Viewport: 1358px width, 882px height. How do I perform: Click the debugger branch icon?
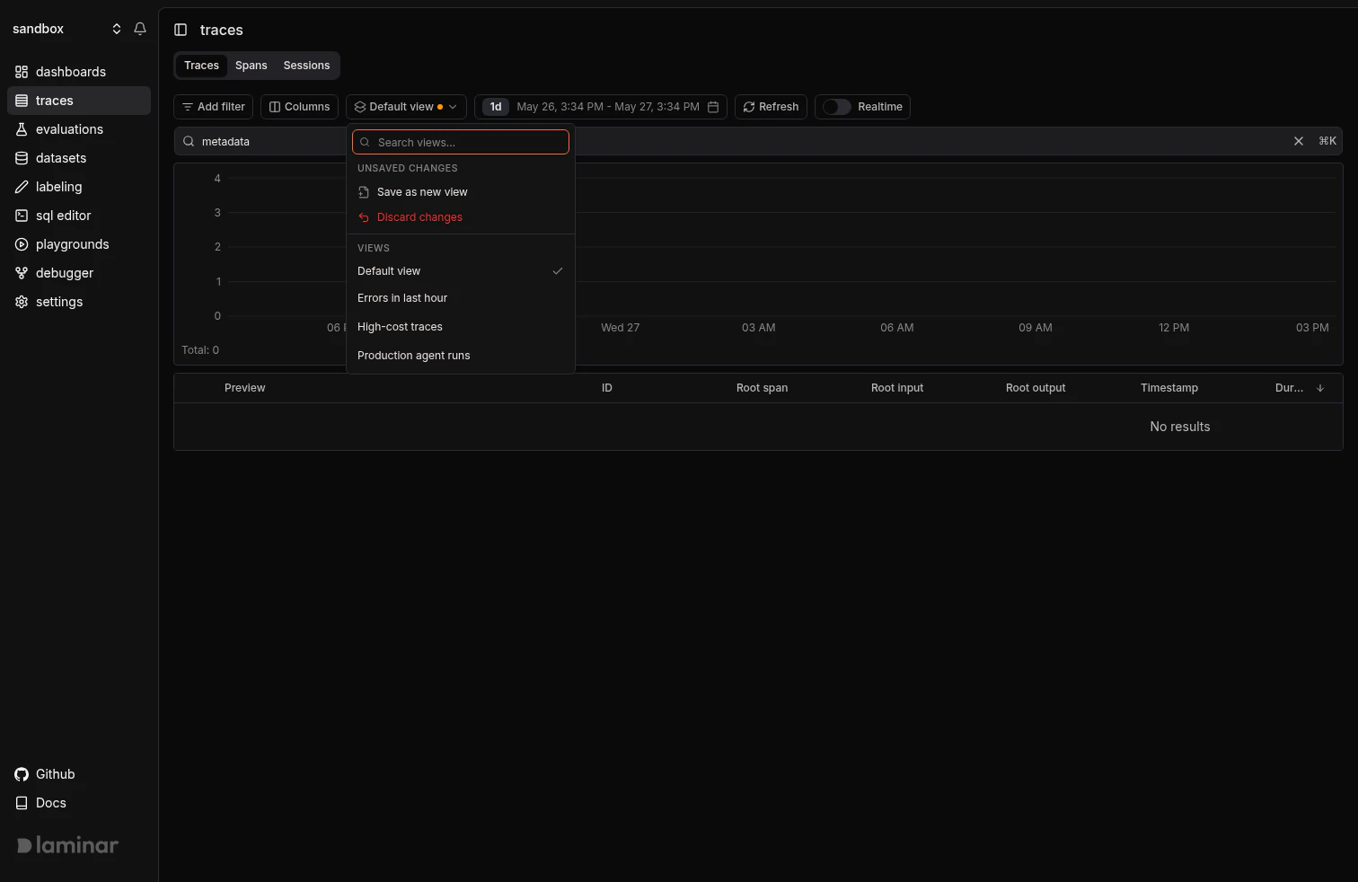(x=22, y=273)
